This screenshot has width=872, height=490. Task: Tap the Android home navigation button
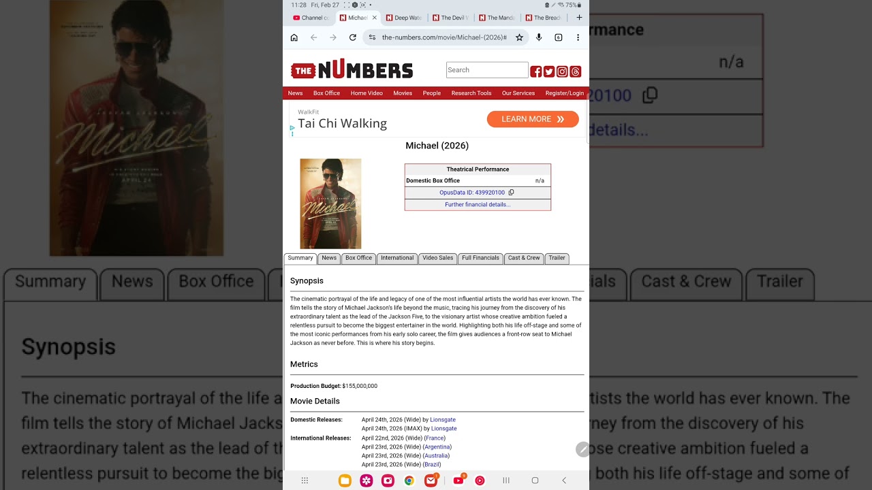535,480
